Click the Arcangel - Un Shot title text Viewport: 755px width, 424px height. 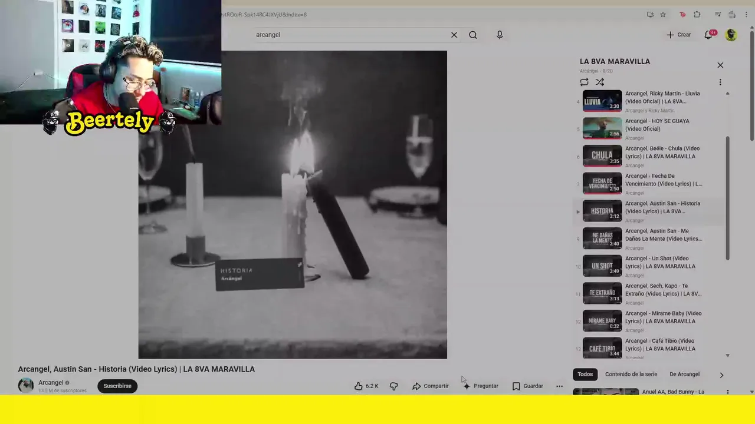pos(660,262)
